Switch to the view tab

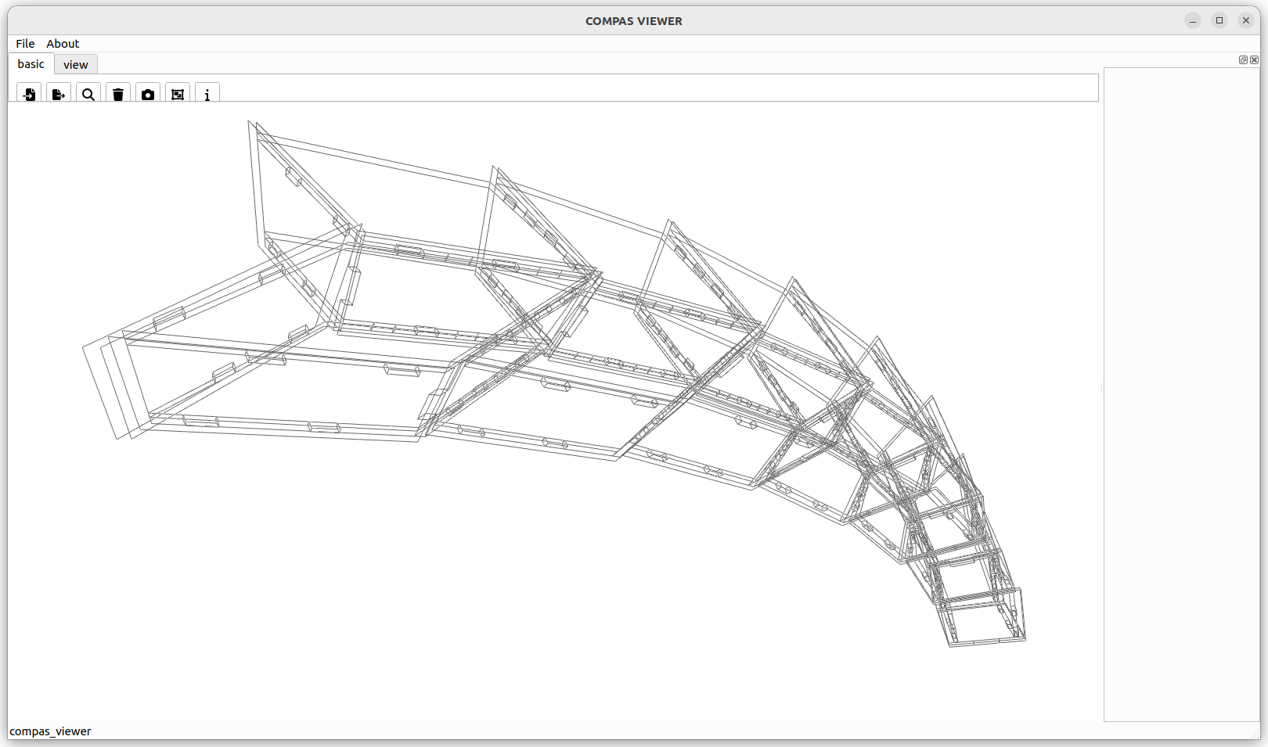pyautogui.click(x=76, y=65)
